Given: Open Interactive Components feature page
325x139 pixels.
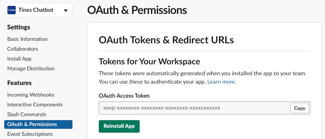Looking at the screenshot, I should (x=35, y=105).
